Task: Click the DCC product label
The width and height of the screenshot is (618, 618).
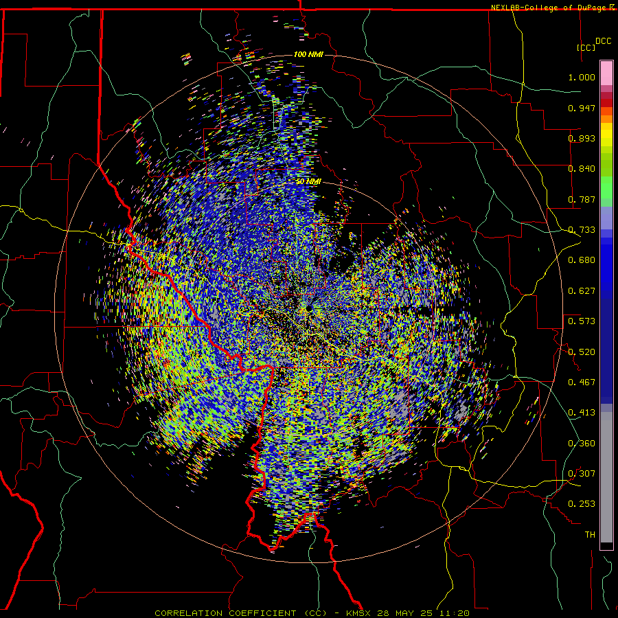Action: (x=603, y=41)
